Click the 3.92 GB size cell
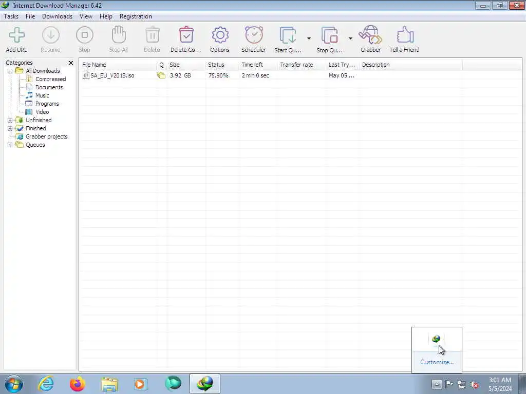The image size is (526, 394). pos(180,75)
